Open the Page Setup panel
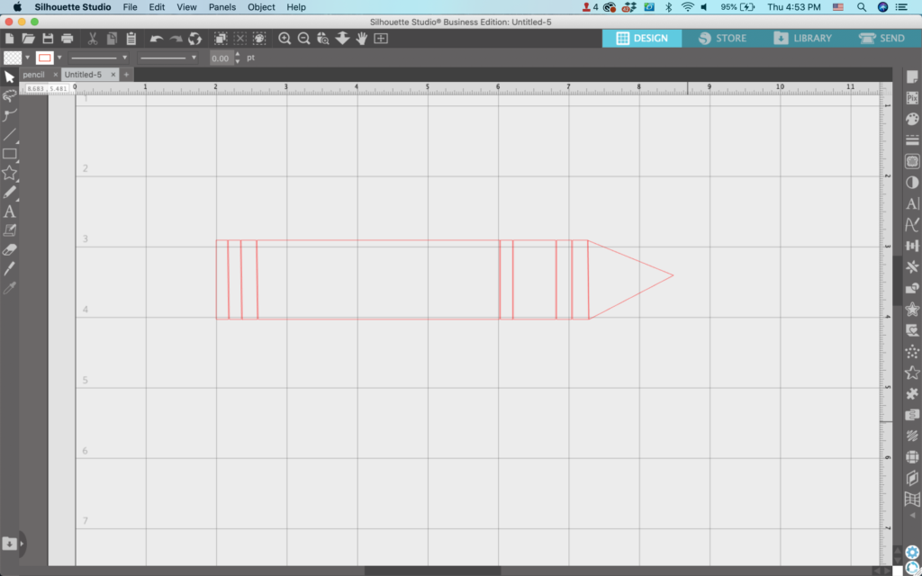The width and height of the screenshot is (922, 576). click(x=912, y=77)
